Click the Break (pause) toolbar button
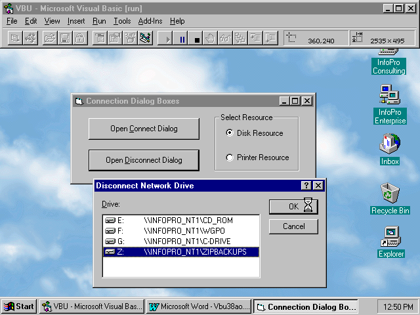The height and width of the screenshot is (315, 420). tap(182, 39)
